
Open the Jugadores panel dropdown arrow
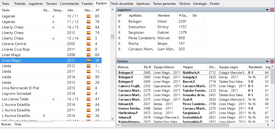267,10
